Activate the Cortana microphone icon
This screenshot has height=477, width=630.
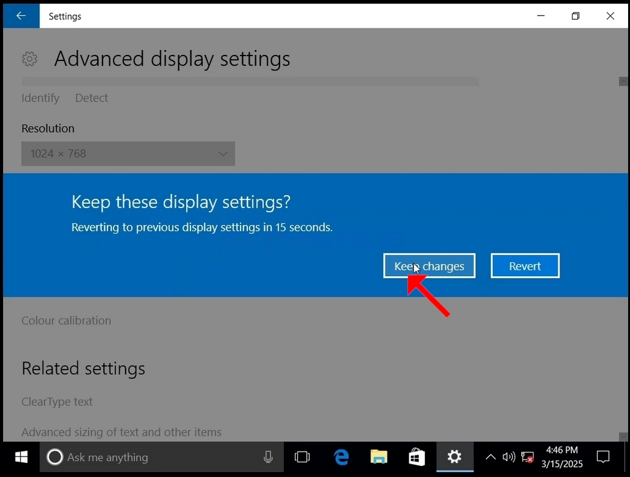pos(268,457)
